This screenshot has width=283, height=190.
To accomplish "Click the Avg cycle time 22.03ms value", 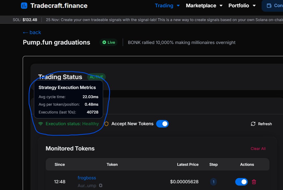I will [x=90, y=97].
